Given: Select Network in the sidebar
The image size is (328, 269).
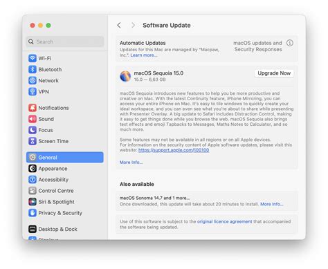Looking at the screenshot, I should point(65,80).
